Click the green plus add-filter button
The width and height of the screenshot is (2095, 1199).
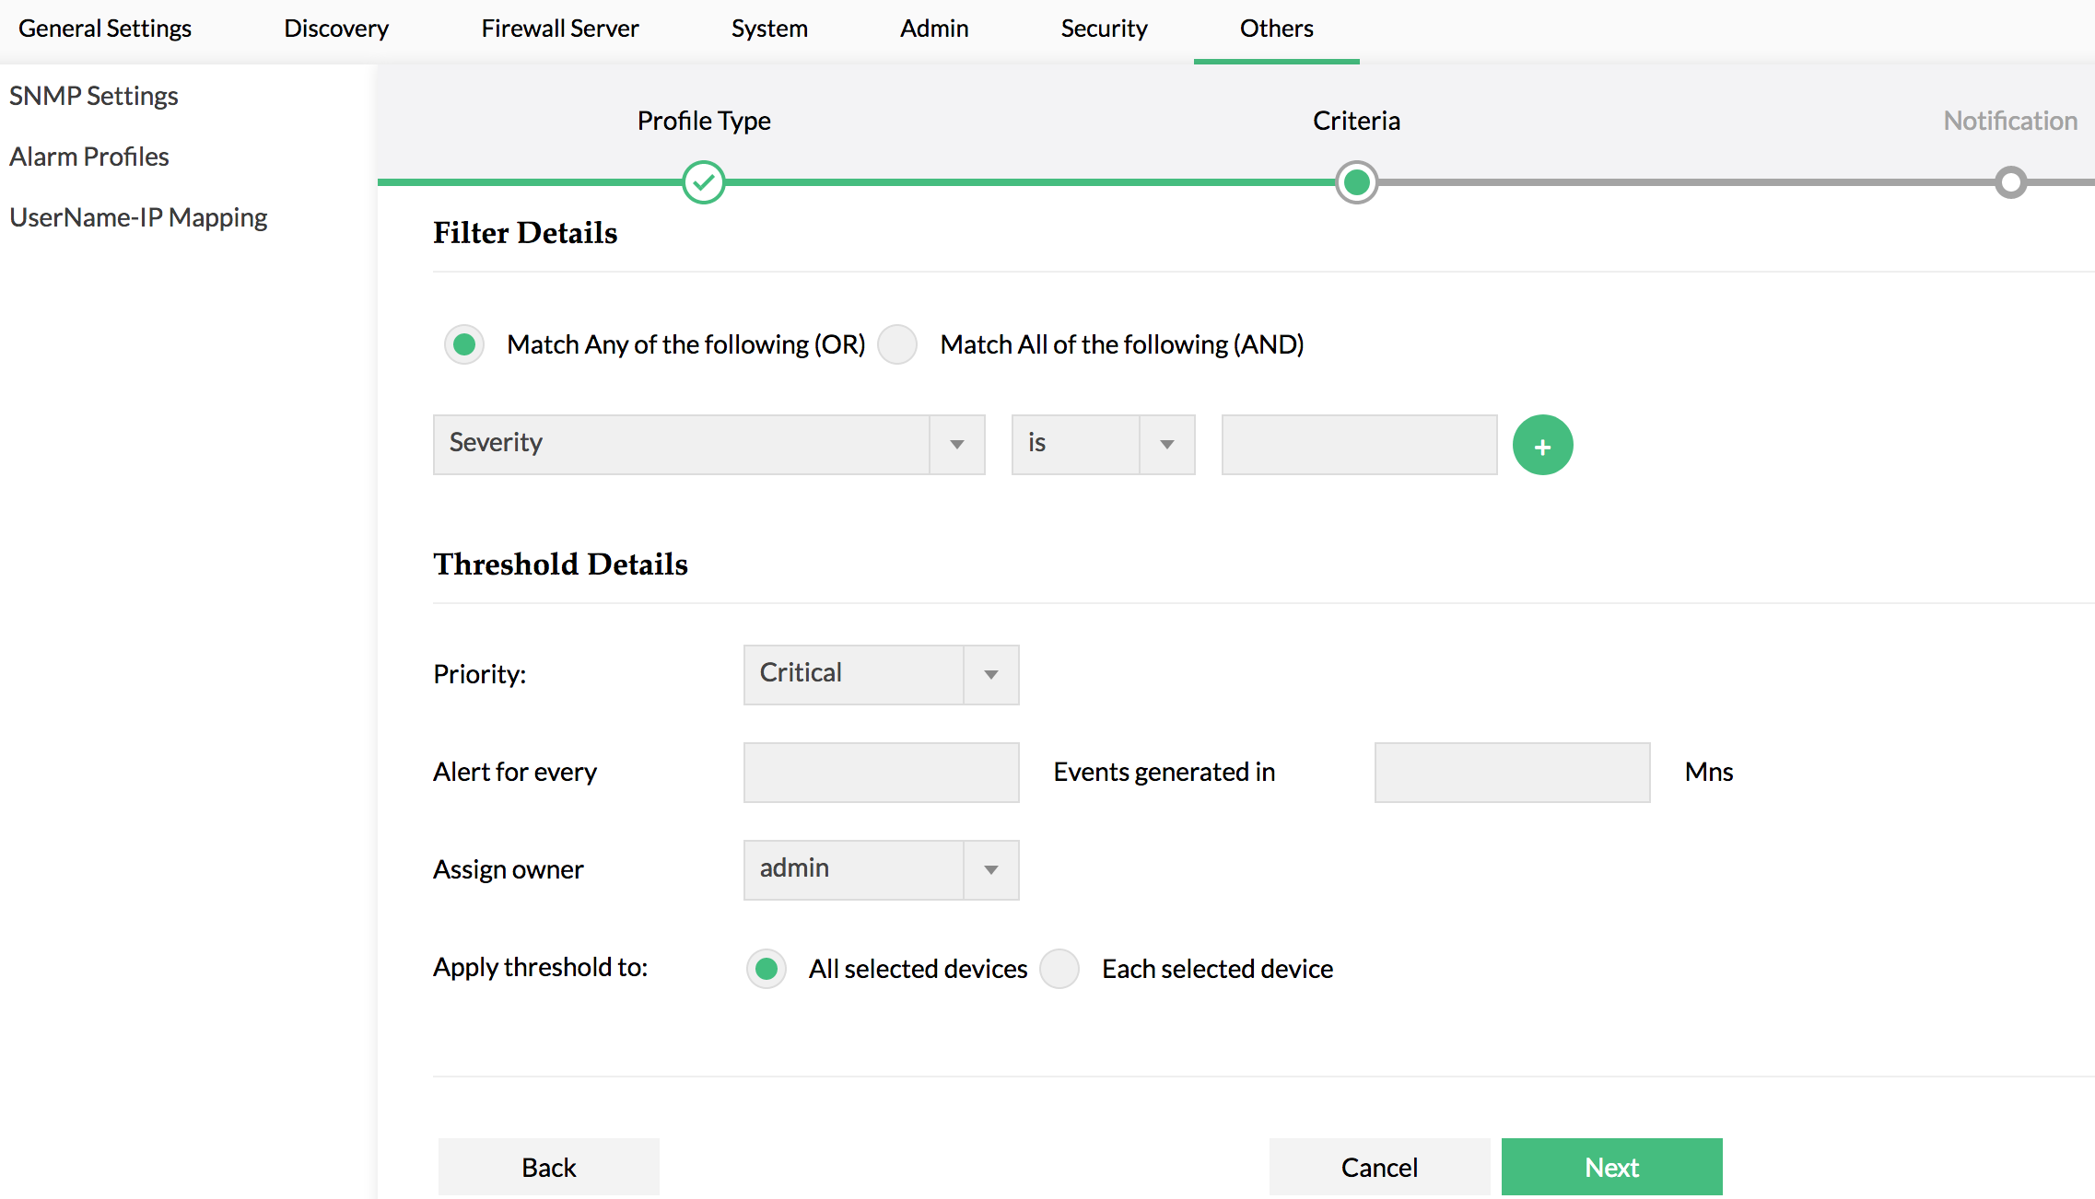1542,446
